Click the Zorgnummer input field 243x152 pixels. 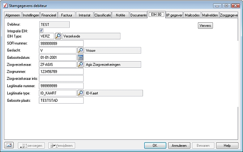click(61, 71)
